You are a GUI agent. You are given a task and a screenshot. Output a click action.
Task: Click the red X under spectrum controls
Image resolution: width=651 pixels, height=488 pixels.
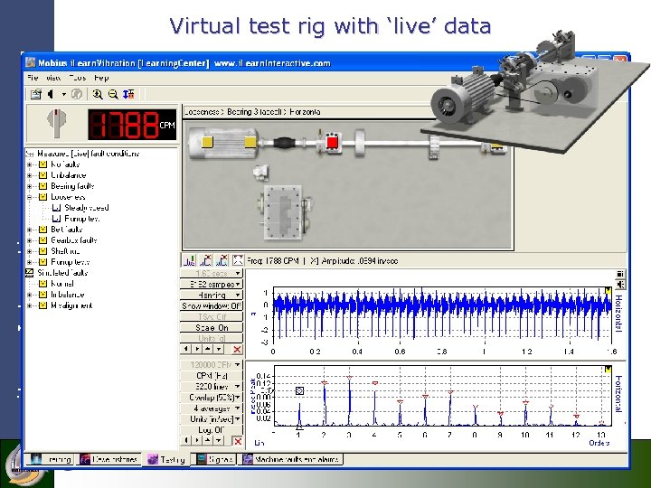coord(238,441)
